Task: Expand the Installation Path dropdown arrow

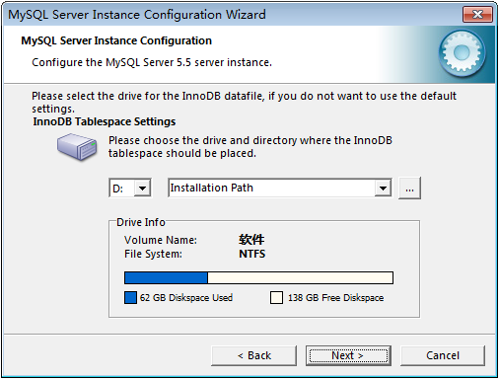Action: [x=383, y=189]
